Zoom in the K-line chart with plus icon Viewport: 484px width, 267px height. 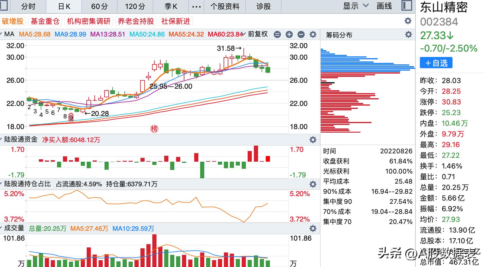[289, 35]
